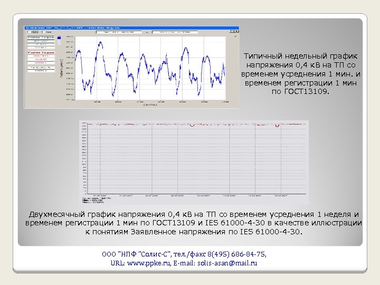Toggle the second checkbox in the diagram window

pyautogui.click(x=44, y=32)
